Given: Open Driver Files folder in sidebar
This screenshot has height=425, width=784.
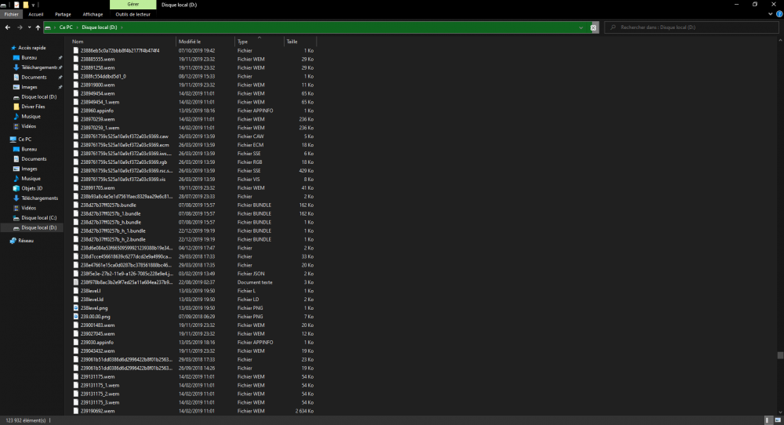Looking at the screenshot, I should [33, 107].
